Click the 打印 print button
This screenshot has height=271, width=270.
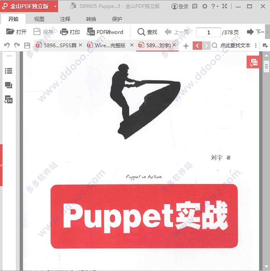pos(70,32)
